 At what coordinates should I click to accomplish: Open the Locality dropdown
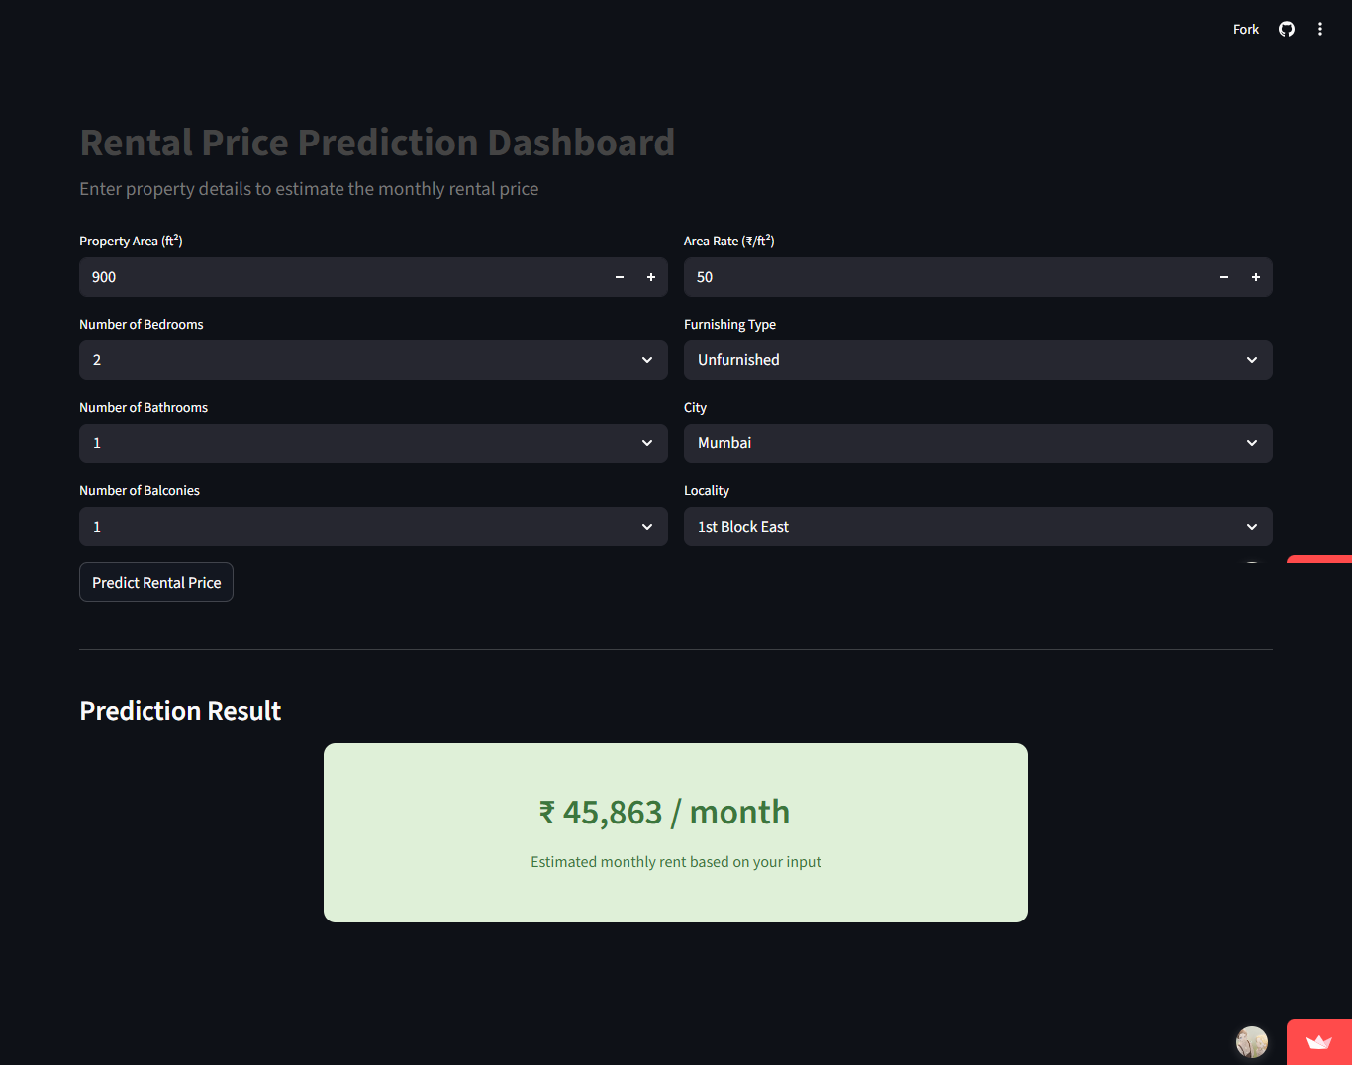[x=978, y=527]
